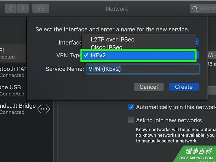Select the Bluetooth PAN service in sidebar
This screenshot has width=216, height=162.
13,72
